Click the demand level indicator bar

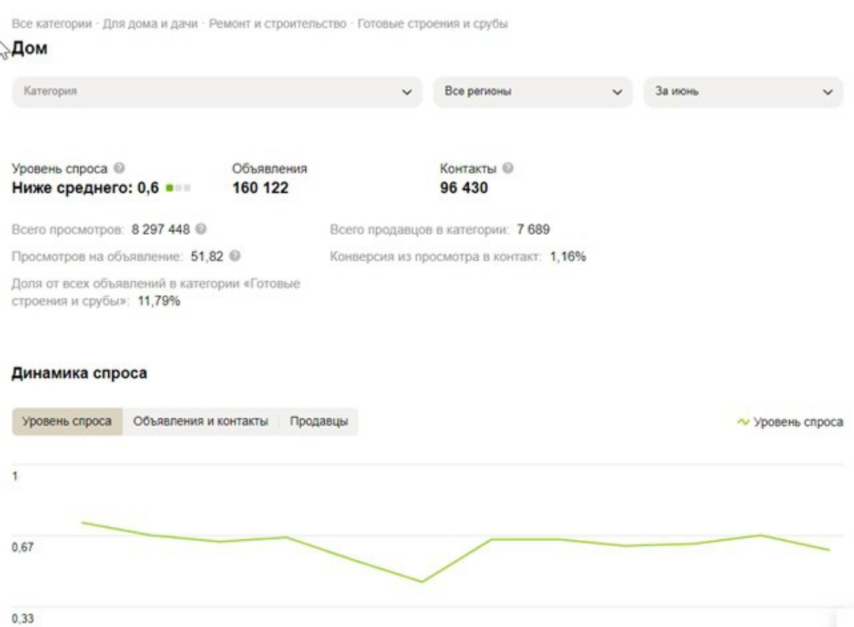pyautogui.click(x=178, y=189)
